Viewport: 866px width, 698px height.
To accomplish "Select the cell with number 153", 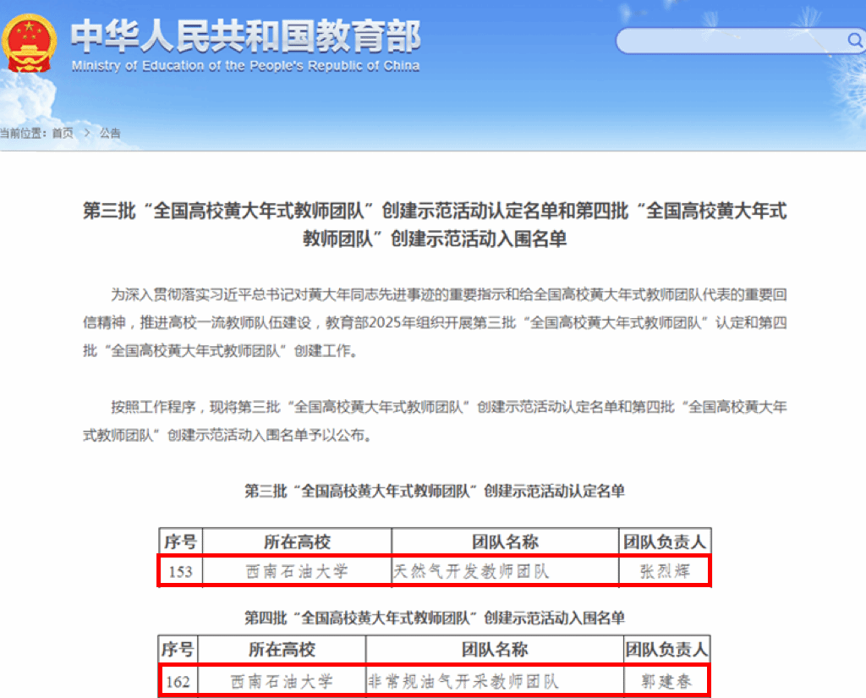I will [x=180, y=571].
